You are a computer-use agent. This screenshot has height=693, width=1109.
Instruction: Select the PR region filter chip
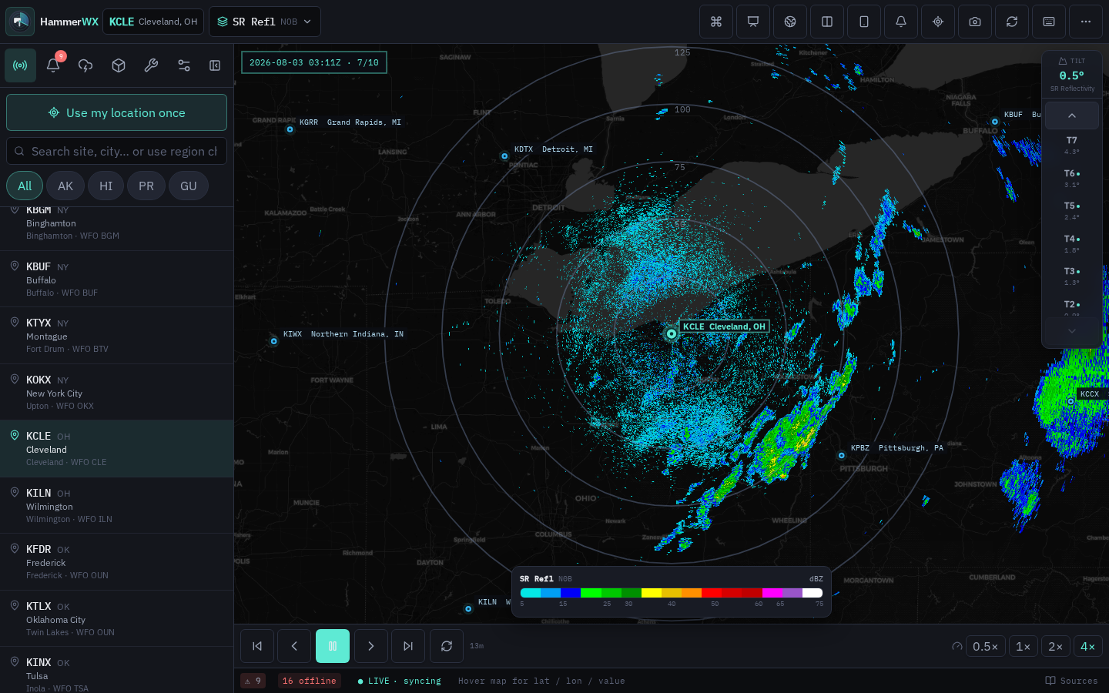[x=146, y=186]
